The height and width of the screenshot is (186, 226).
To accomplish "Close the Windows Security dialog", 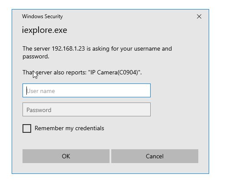I will [x=199, y=16].
